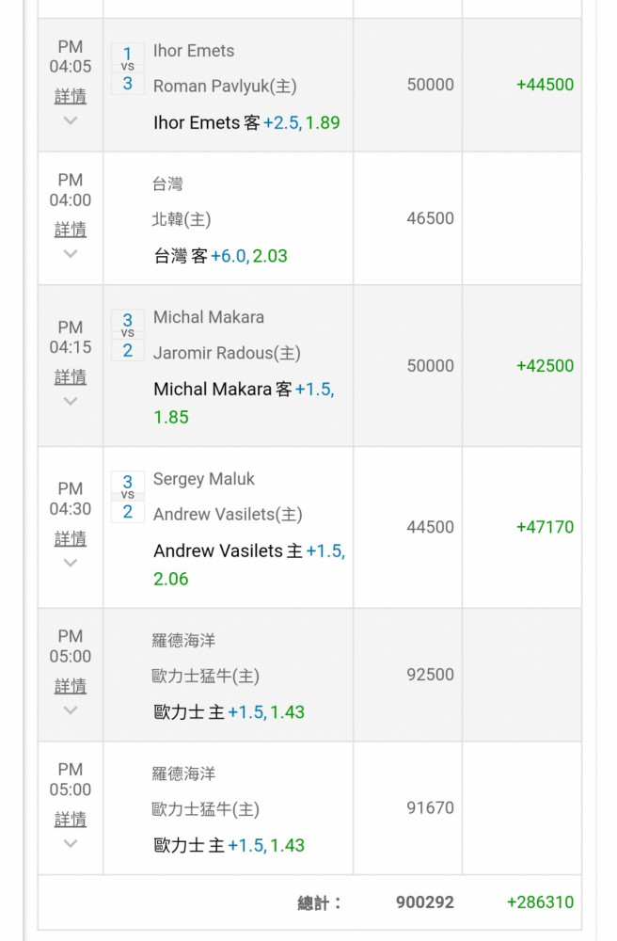Click the 1 vs 3 score box
The width and height of the screenshot is (617, 941).
(x=128, y=69)
